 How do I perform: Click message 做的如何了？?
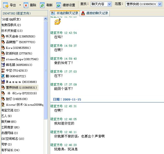[x=63, y=63]
